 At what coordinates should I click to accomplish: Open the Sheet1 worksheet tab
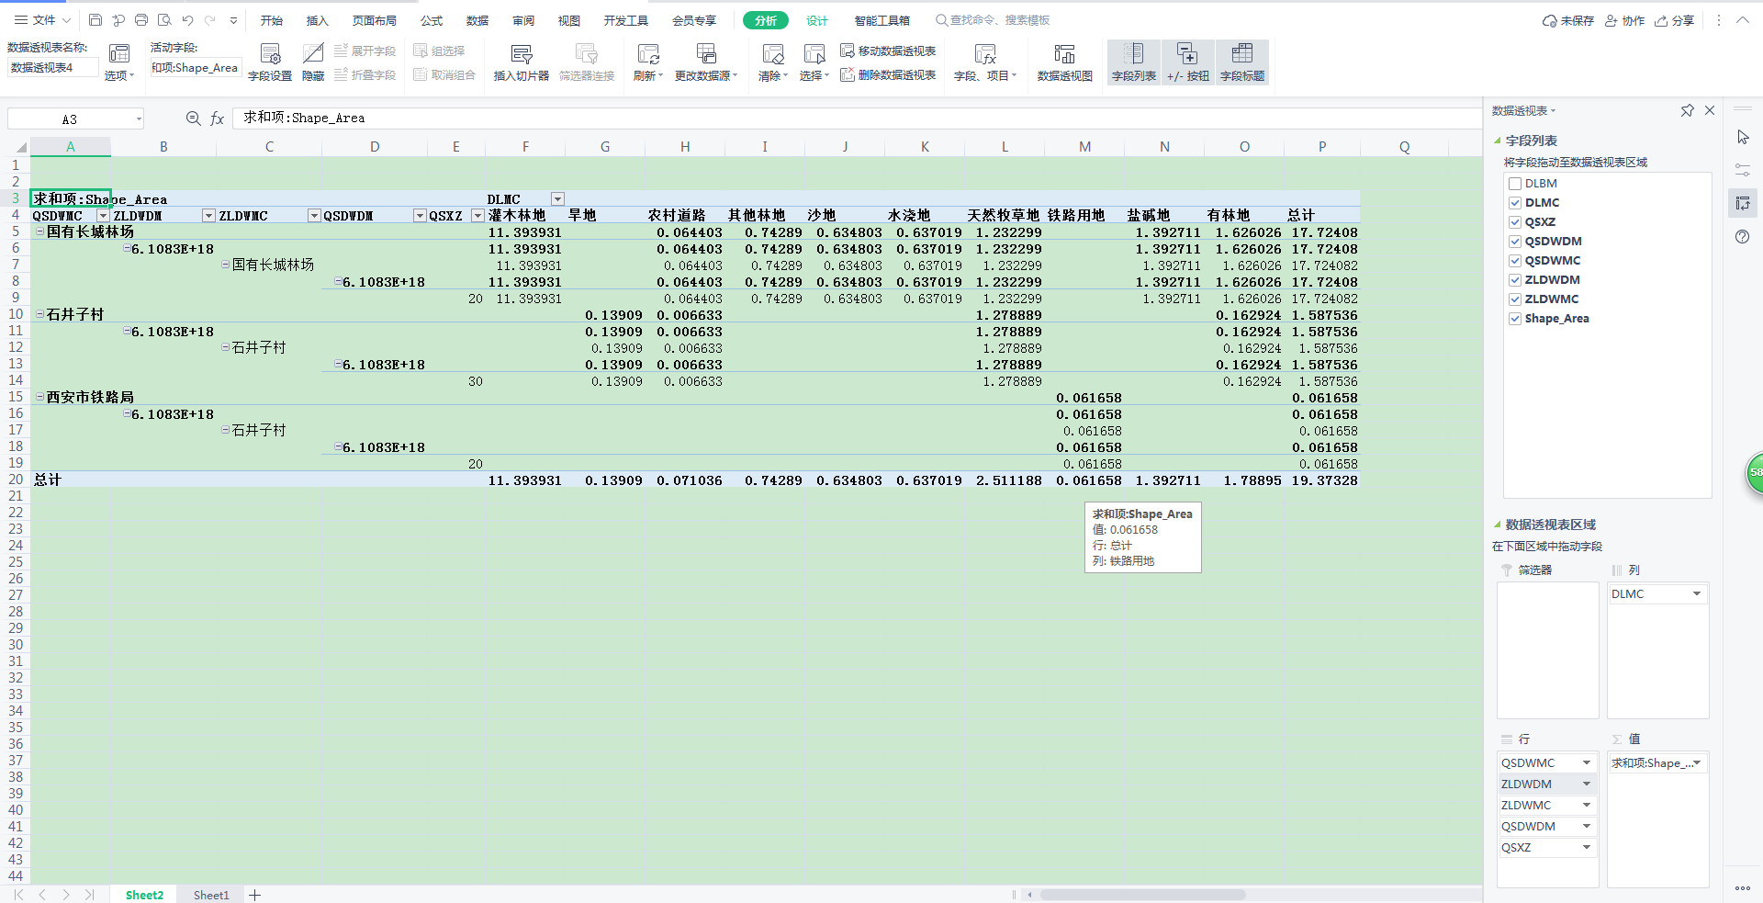(211, 895)
